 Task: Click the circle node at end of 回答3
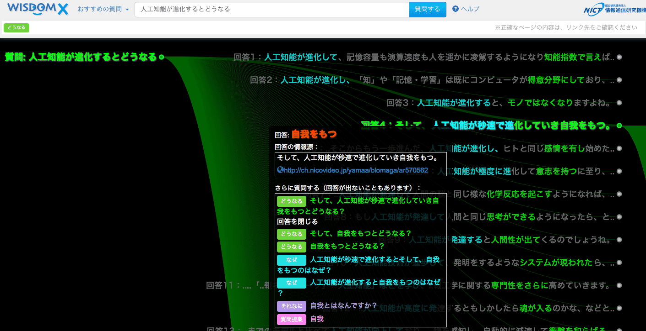click(619, 103)
